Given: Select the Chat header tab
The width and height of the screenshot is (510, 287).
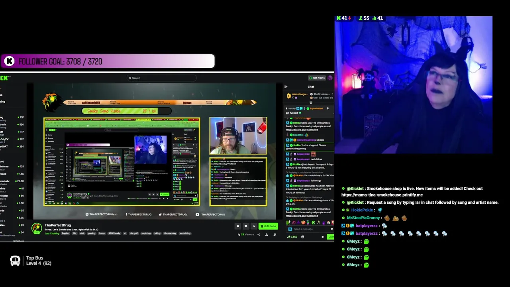Looking at the screenshot, I should 311,86.
